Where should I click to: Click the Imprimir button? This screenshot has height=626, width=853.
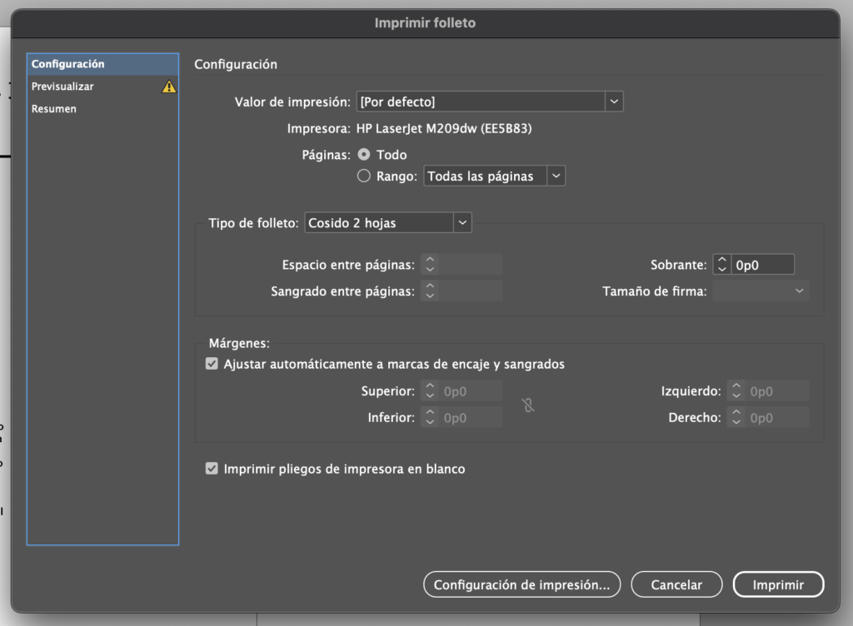pyautogui.click(x=779, y=584)
